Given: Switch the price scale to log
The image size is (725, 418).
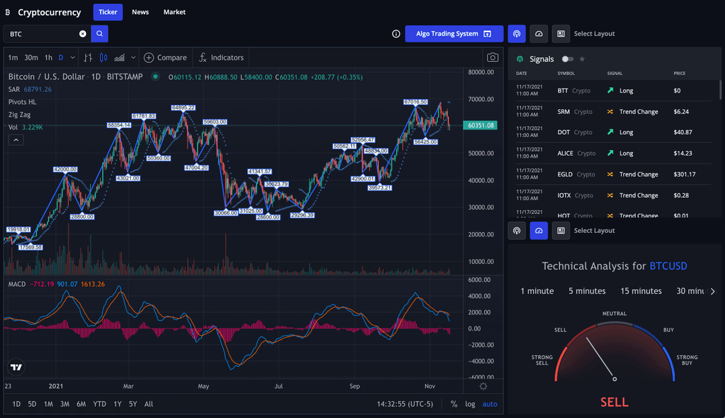Looking at the screenshot, I should tap(470, 404).
